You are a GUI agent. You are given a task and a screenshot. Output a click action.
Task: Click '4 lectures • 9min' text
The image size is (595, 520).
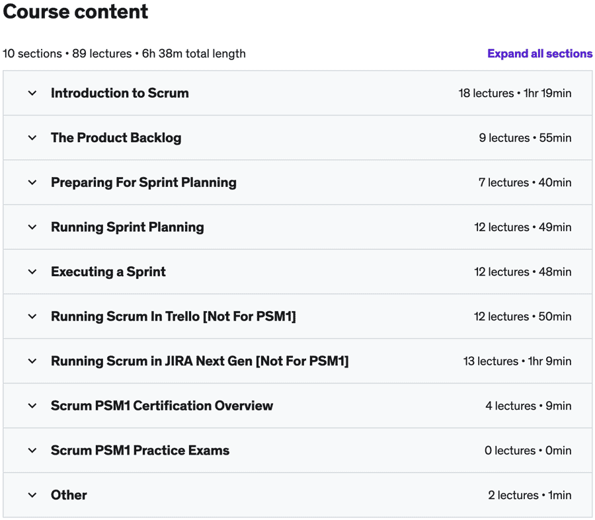(x=528, y=406)
